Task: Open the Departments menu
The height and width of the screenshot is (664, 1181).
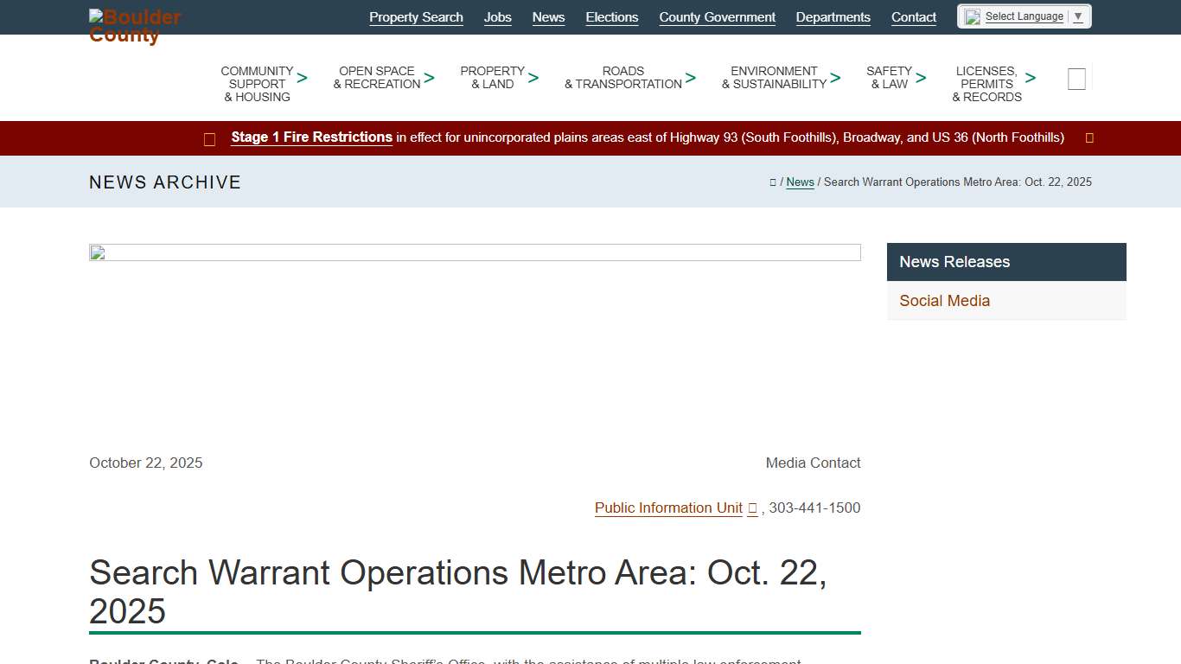Action: 833,16
